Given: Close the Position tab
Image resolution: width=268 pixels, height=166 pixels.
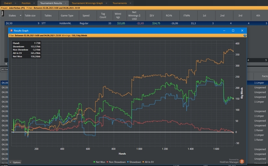Looking at the screenshot, I should 34,3.
